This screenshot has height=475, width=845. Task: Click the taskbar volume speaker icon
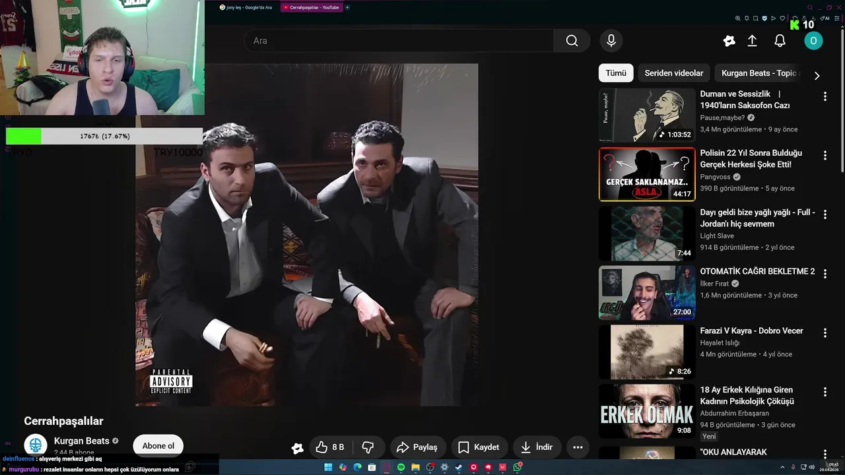pyautogui.click(x=812, y=467)
